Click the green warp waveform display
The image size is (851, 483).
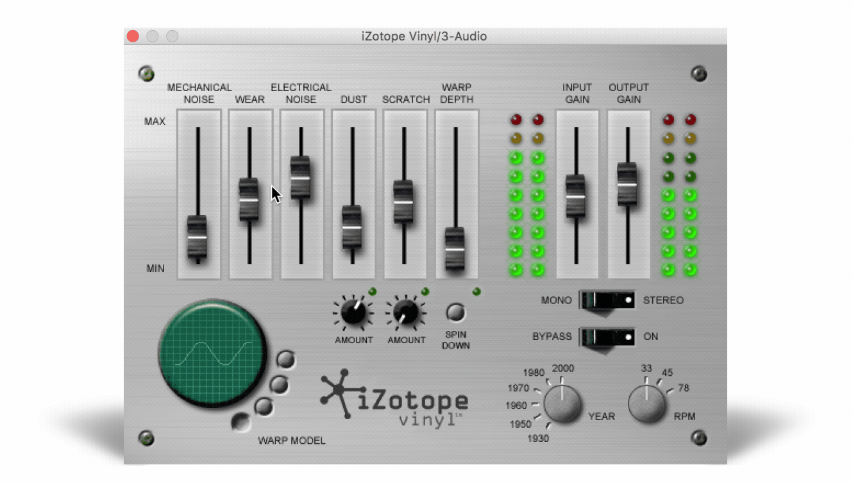point(212,353)
